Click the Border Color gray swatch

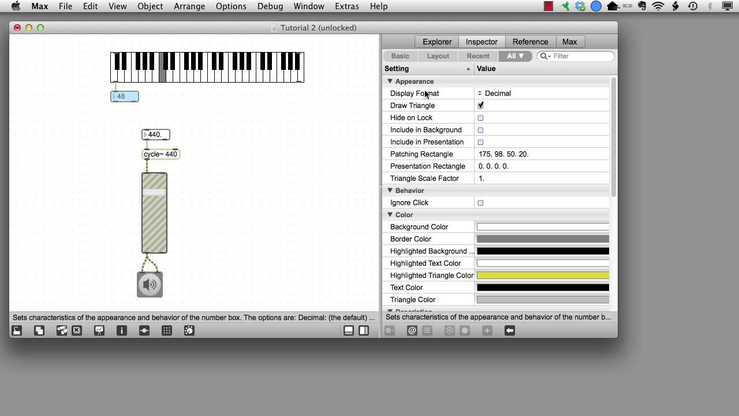(543, 239)
